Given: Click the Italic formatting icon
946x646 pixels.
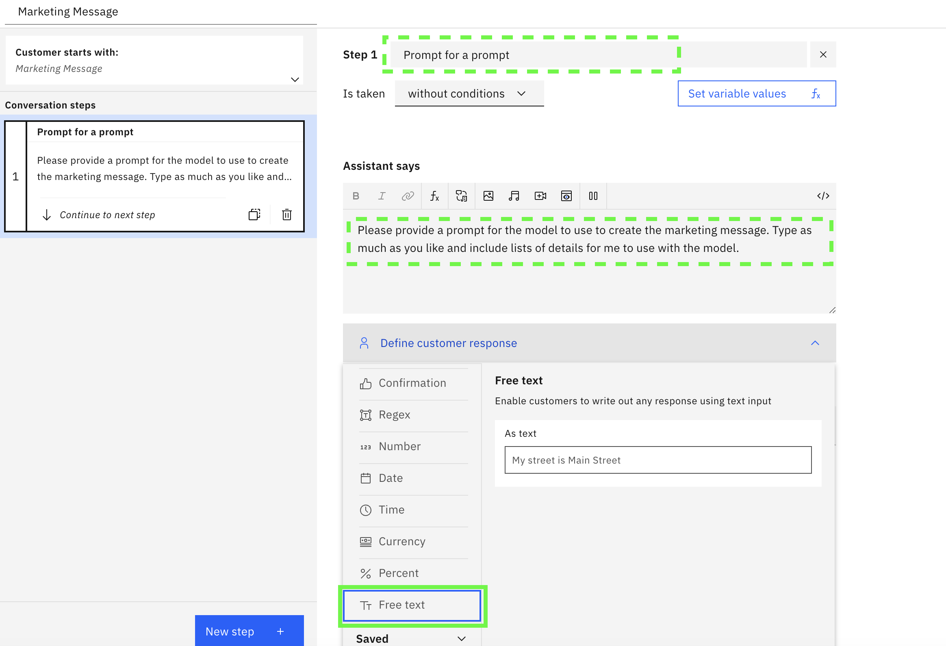Looking at the screenshot, I should point(382,196).
